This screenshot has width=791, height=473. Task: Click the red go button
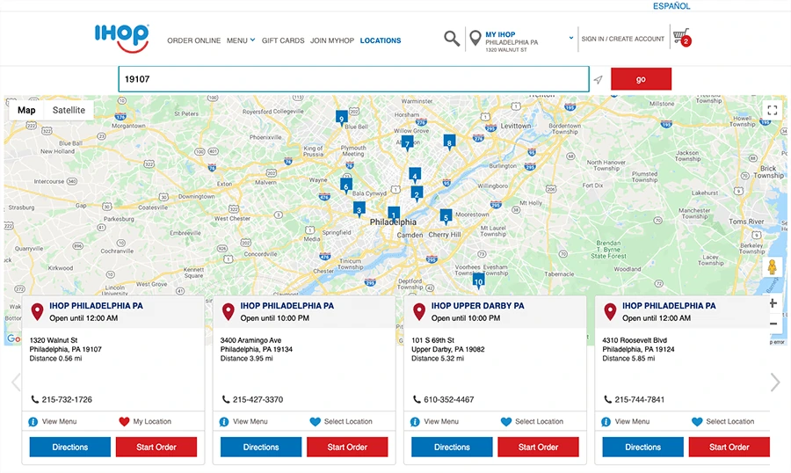pos(641,79)
